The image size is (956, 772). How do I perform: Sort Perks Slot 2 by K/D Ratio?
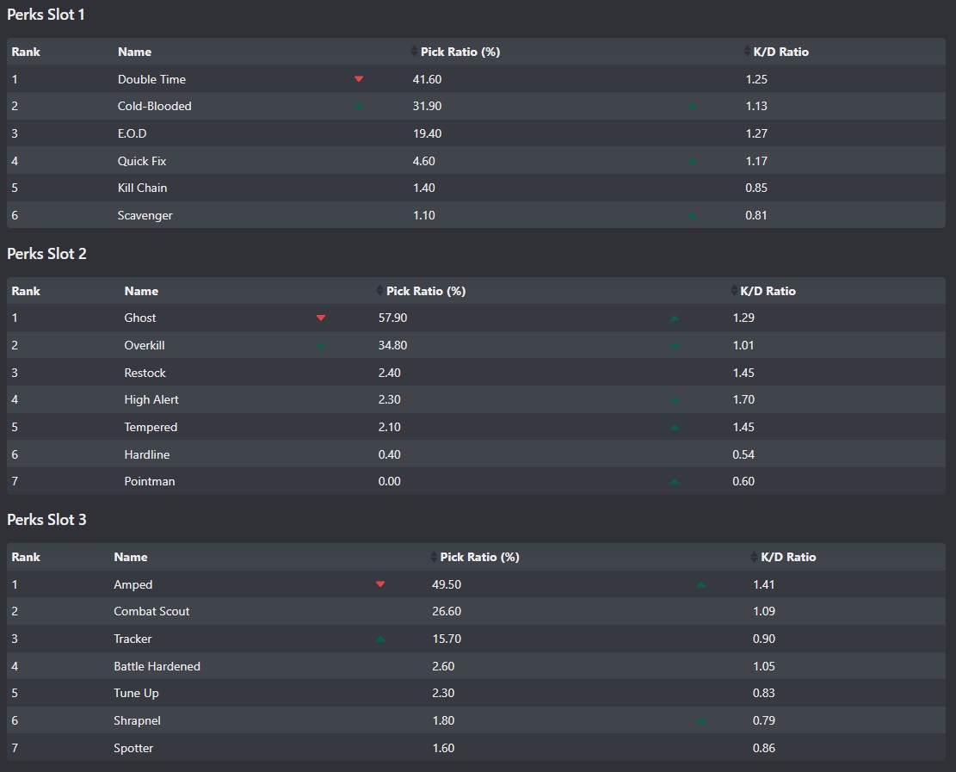[768, 291]
